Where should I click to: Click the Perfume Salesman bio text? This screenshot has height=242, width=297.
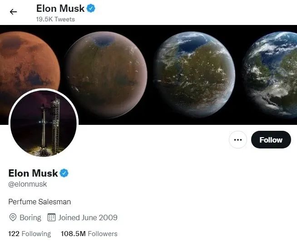40,202
